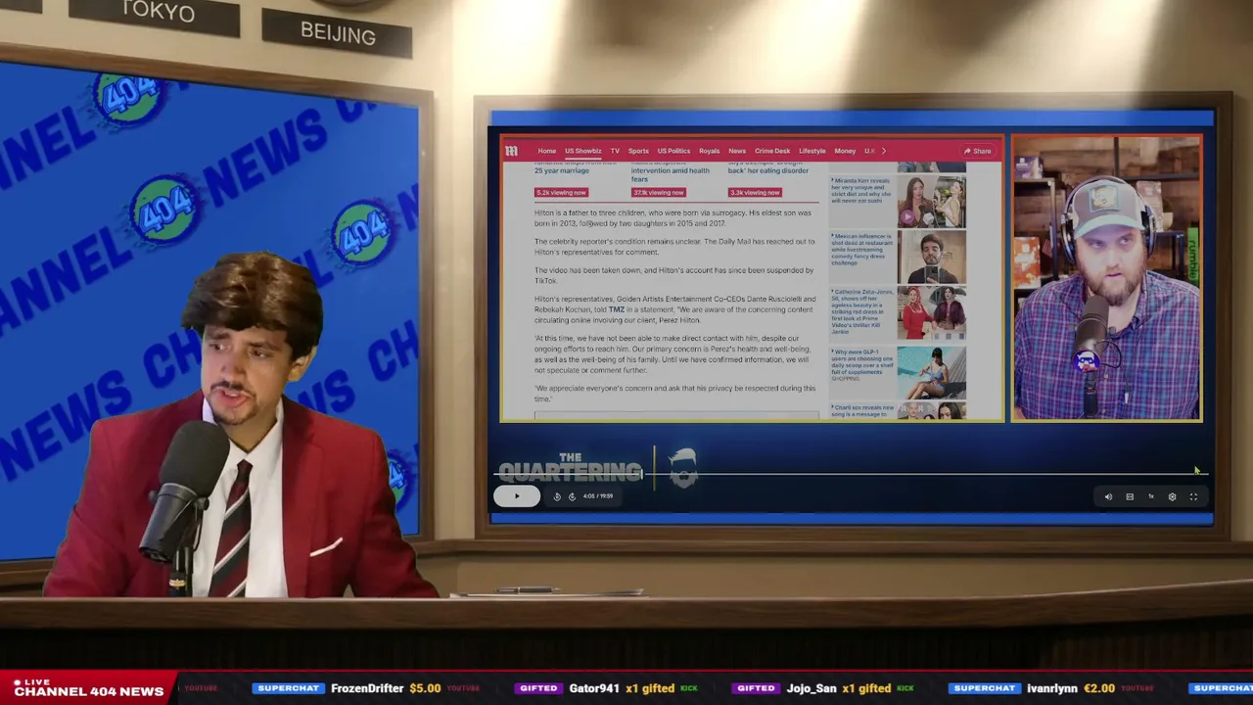The image size is (1253, 705).
Task: Open the video player settings gear
Action: [x=1172, y=497]
